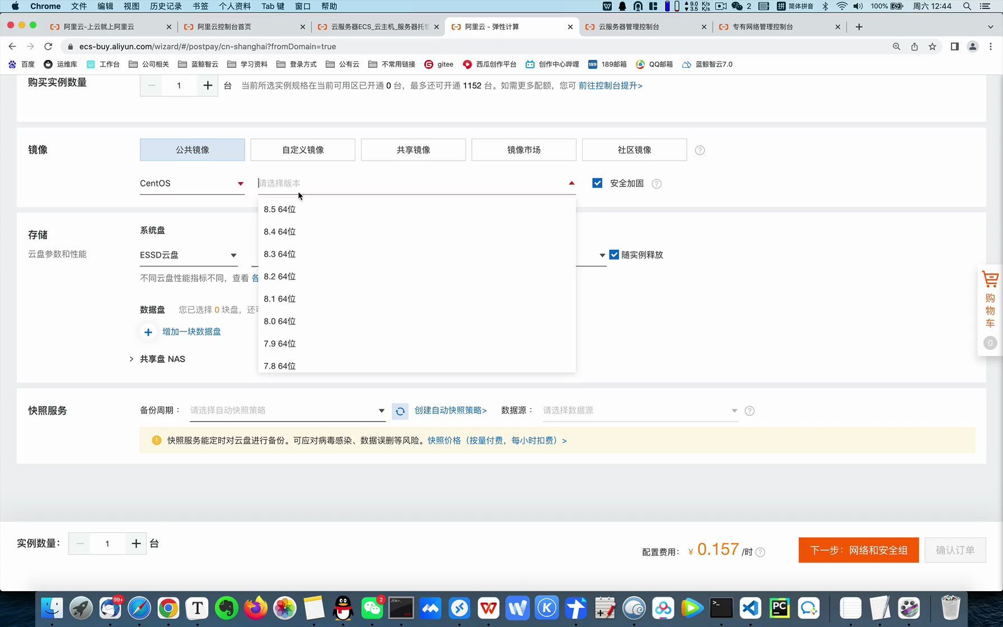Toggle the 随实例释放 checkbox
The height and width of the screenshot is (627, 1003).
(614, 255)
